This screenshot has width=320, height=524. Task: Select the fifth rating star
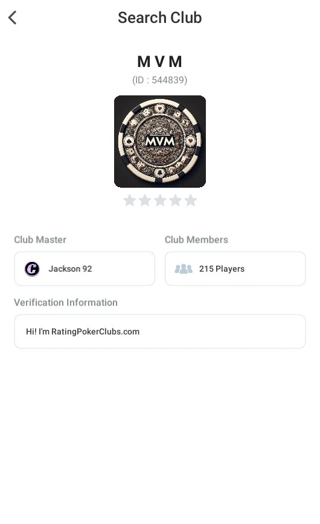point(191,200)
